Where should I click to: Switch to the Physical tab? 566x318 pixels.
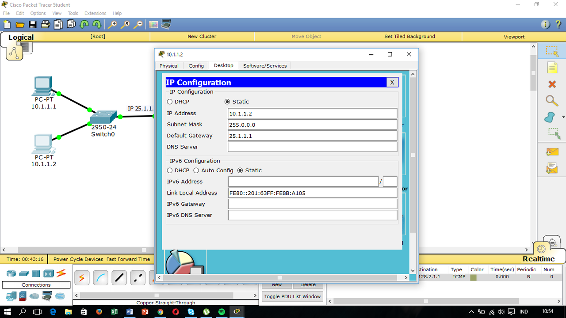pos(169,66)
